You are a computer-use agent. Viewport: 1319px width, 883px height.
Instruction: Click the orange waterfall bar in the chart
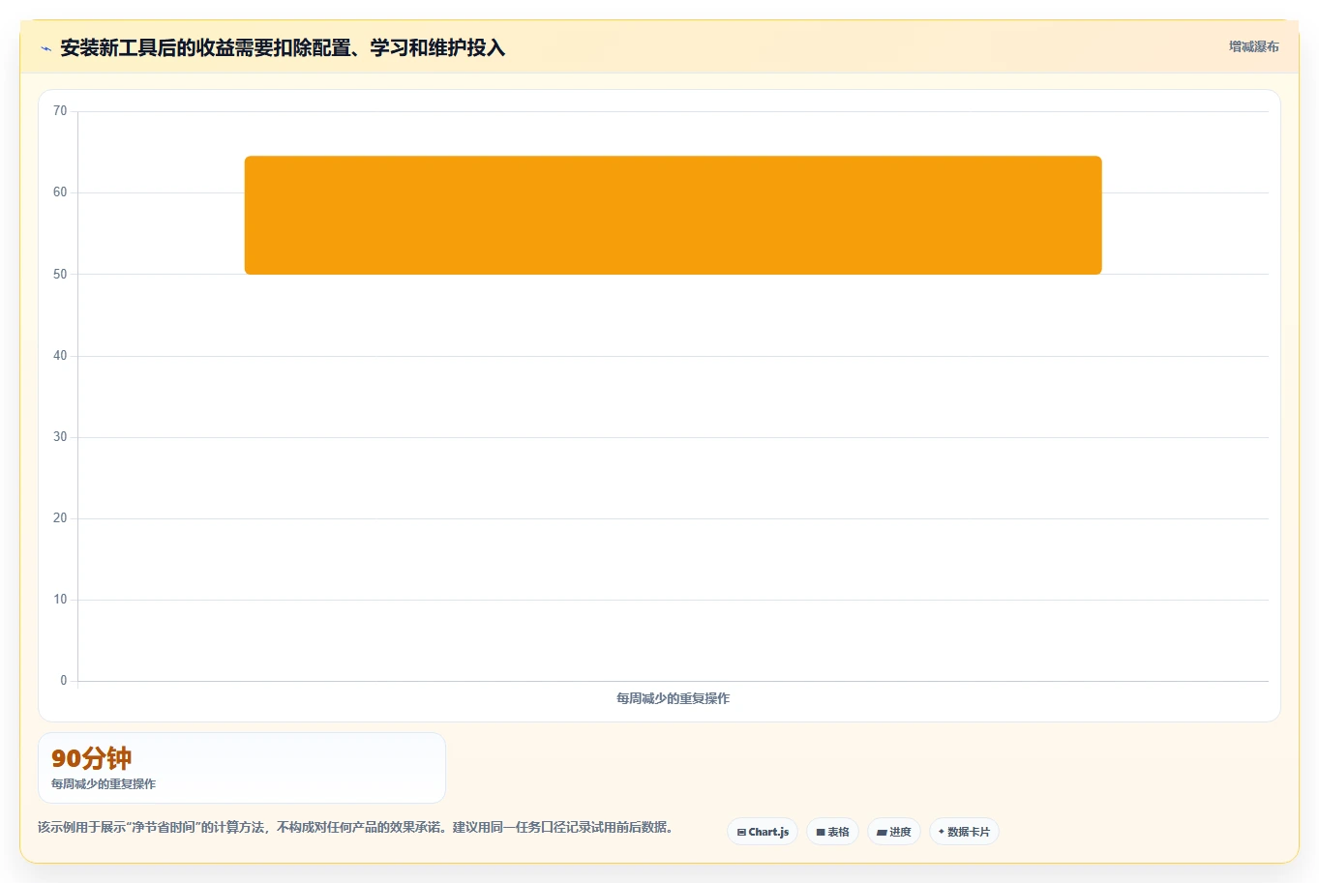[673, 215]
